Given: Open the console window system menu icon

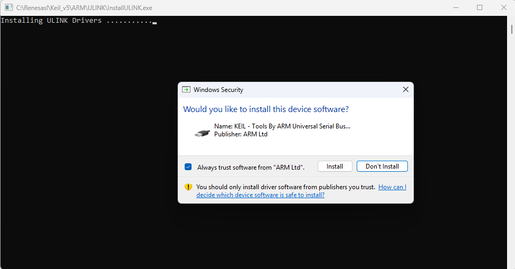Looking at the screenshot, I should coord(9,8).
